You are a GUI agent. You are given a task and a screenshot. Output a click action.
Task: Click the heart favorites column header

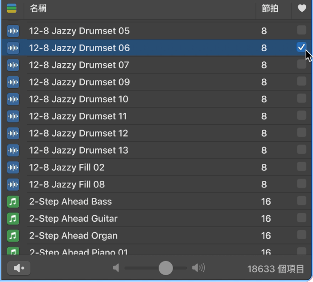(x=302, y=8)
